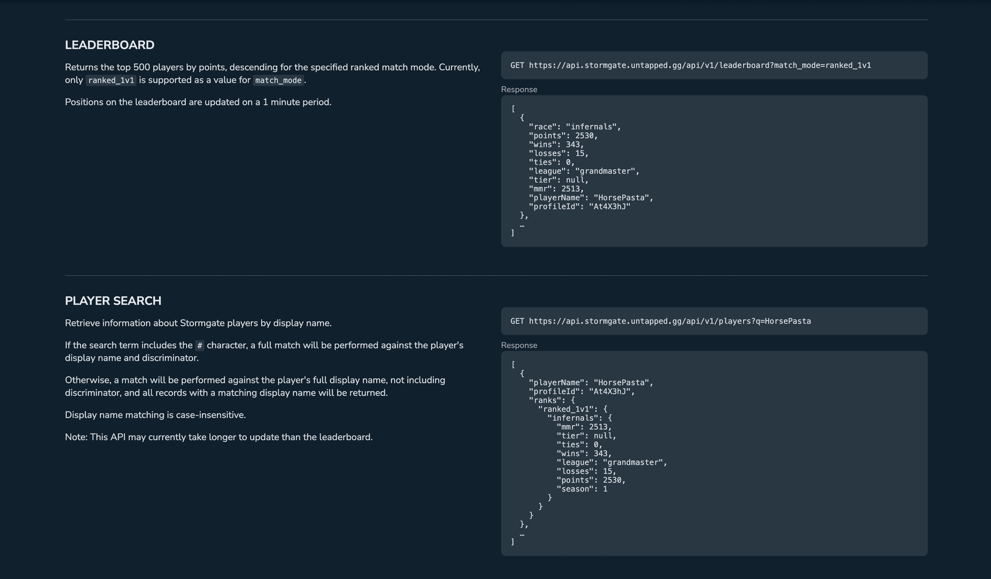The height and width of the screenshot is (579, 991).
Task: Click the 'Retrieve information about Stormgate players' sentence
Action: pos(198,323)
